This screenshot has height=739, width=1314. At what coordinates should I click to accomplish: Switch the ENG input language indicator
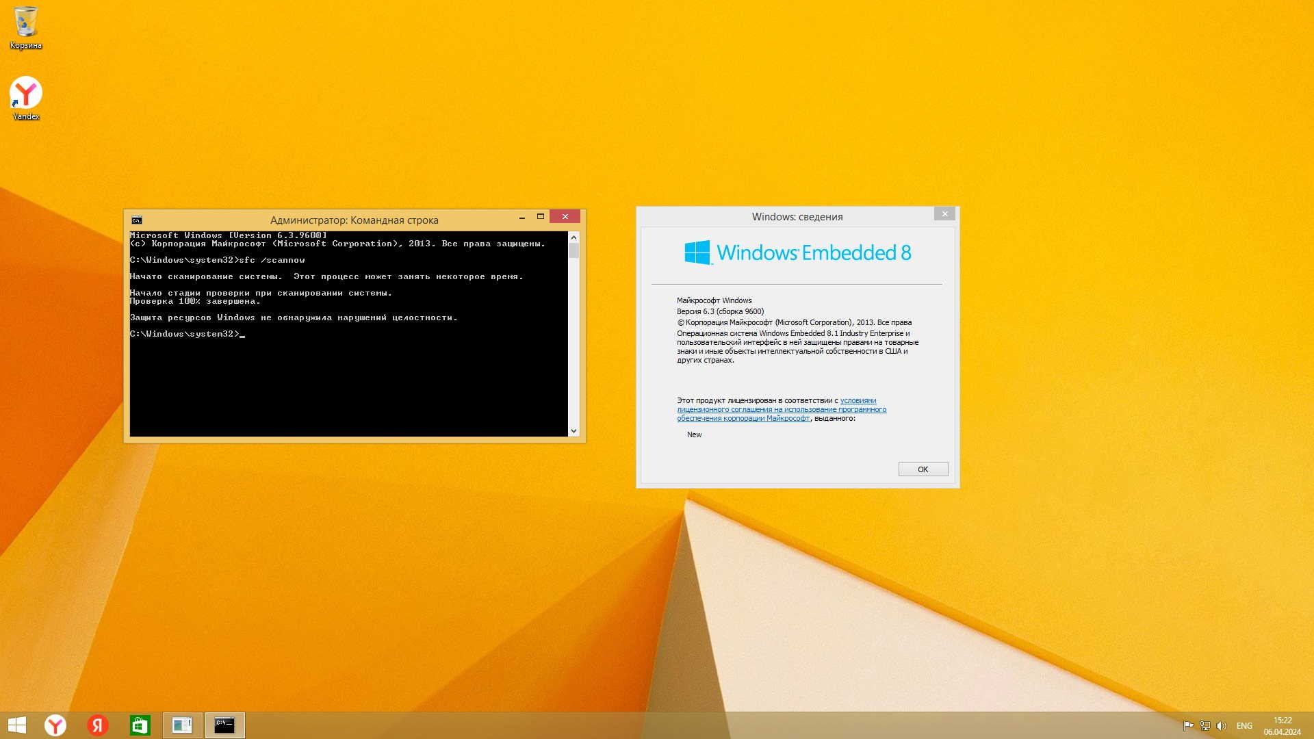[x=1244, y=726]
